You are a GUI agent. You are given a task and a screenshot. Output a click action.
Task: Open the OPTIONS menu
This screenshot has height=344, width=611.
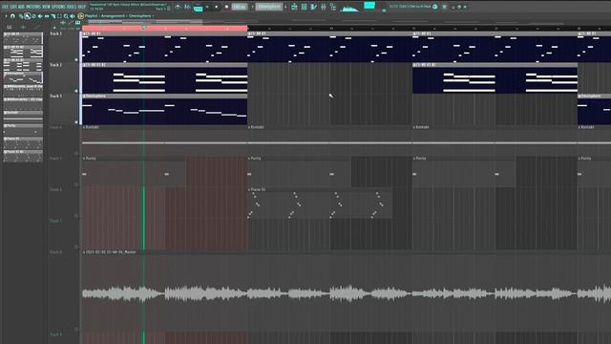[58, 7]
